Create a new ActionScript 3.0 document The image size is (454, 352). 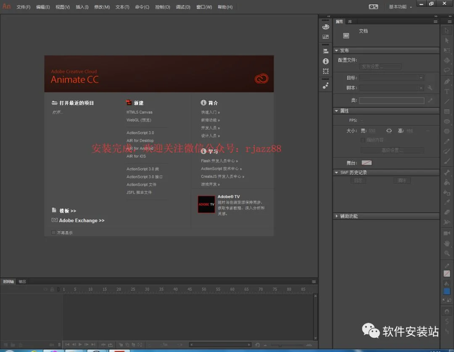coord(140,133)
